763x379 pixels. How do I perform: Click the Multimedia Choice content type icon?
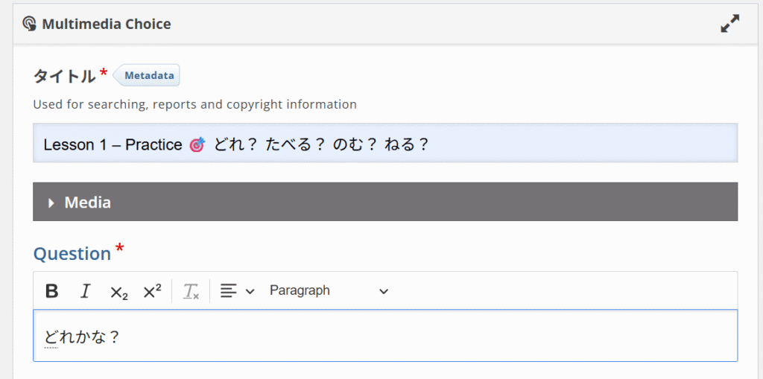coord(29,24)
